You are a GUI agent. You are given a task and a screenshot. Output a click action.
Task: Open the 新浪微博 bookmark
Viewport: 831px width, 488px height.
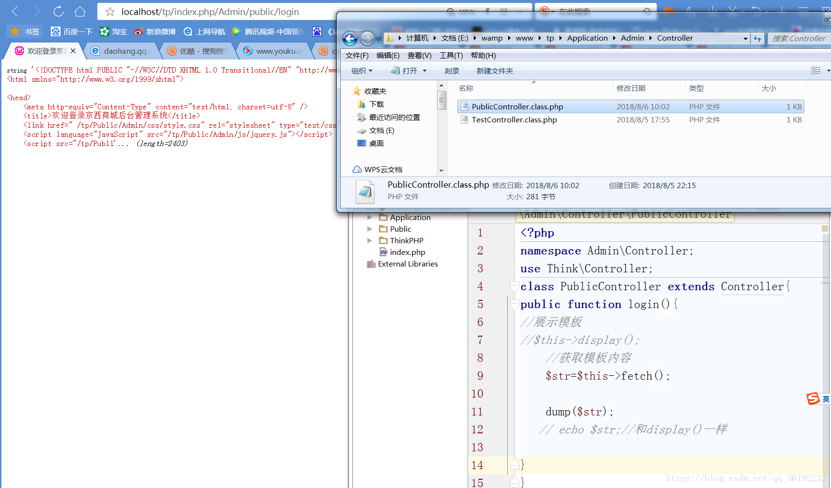coord(155,31)
